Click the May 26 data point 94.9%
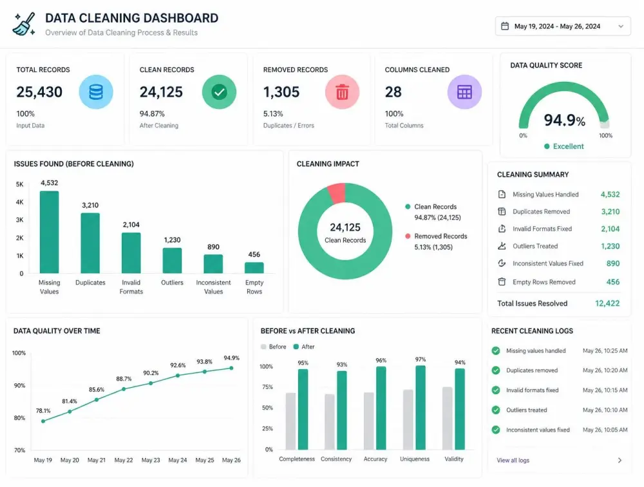Viewport: 644px width, 487px height. click(232, 368)
